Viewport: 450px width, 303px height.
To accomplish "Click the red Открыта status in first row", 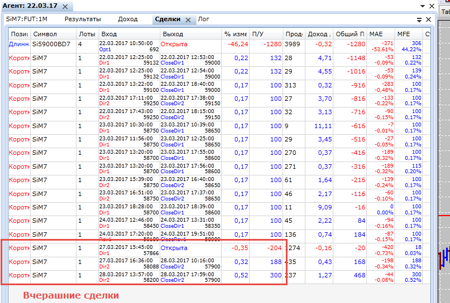I will (x=174, y=44).
